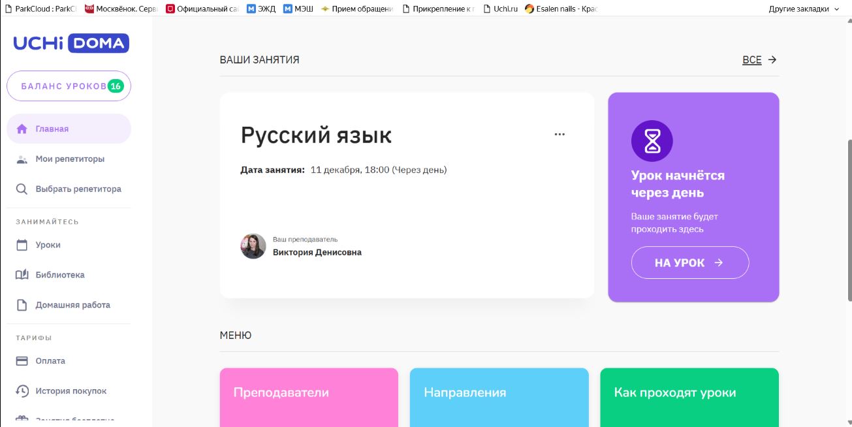Click the magnifier icon for Выбрать репетитора

(22, 189)
